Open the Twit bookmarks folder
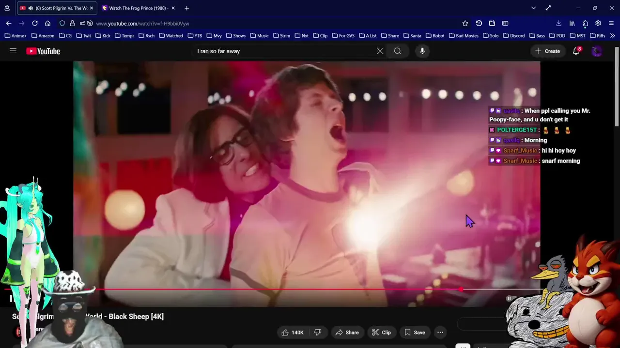The height and width of the screenshot is (348, 620). [83, 36]
